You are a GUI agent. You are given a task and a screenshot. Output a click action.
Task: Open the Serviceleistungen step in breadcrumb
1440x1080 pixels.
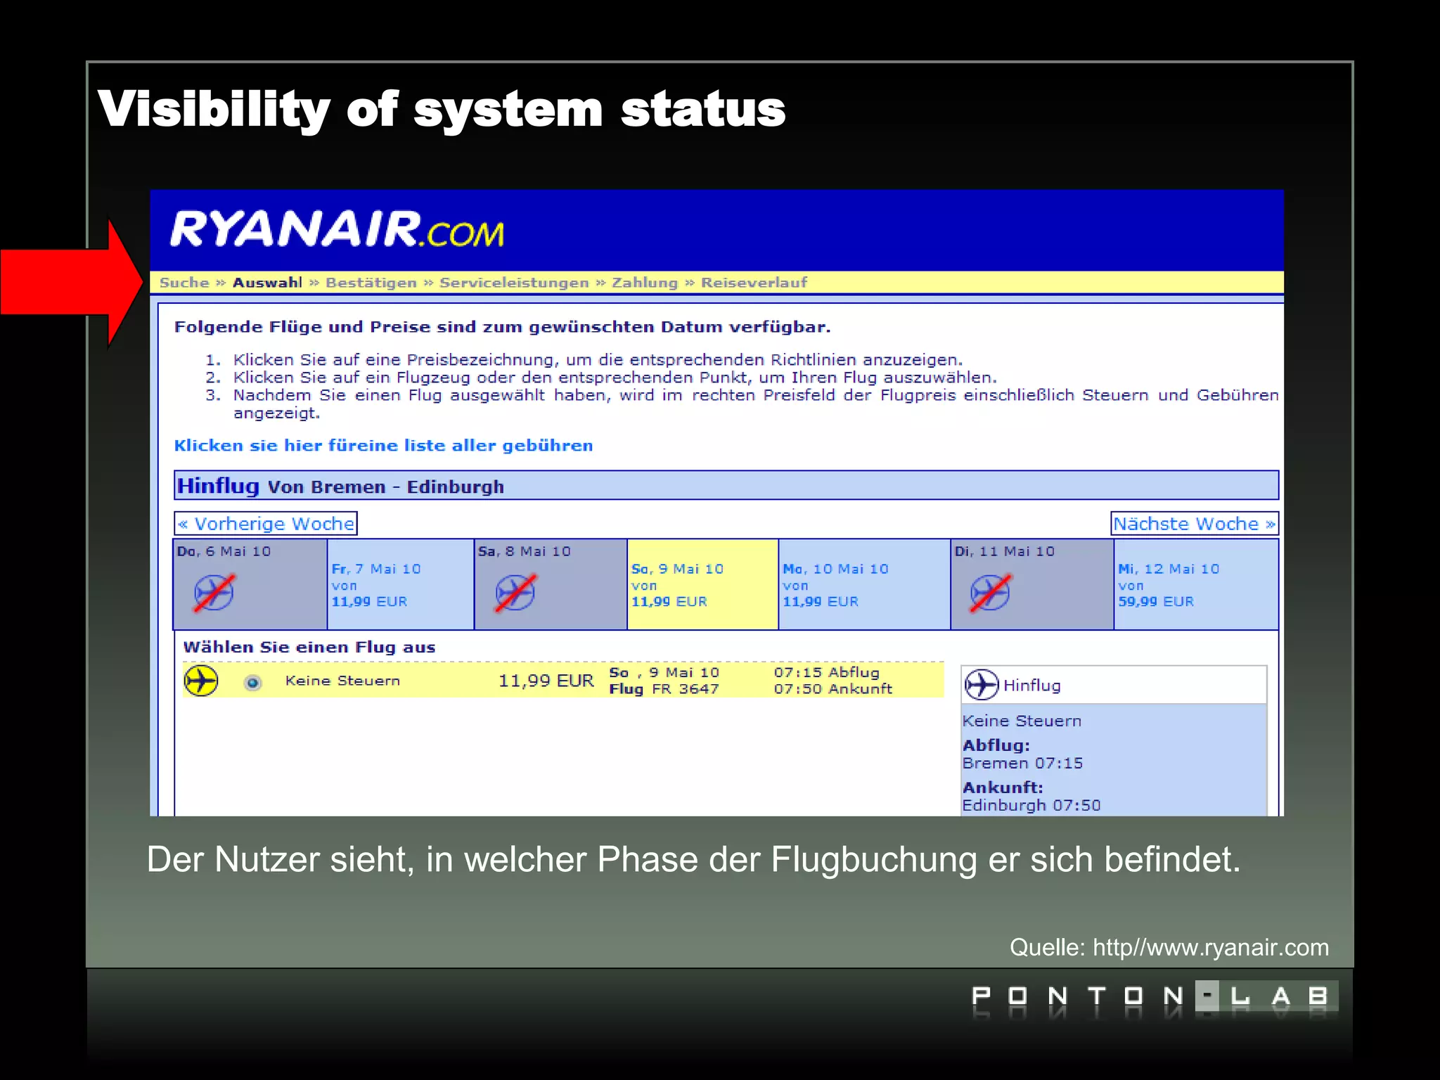514,283
